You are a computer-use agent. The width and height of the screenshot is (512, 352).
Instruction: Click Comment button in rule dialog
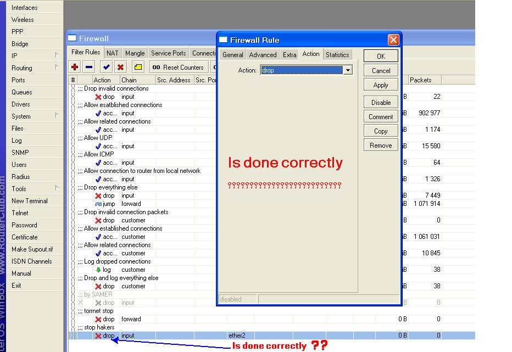(x=381, y=117)
